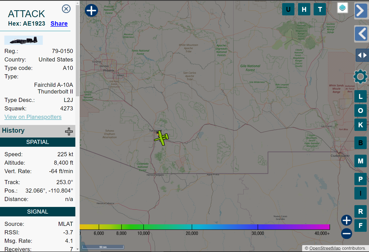Image resolution: width=369 pixels, height=252 pixels.
Task: Click the position value 32.066°, -110.804°
Action: click(x=49, y=191)
